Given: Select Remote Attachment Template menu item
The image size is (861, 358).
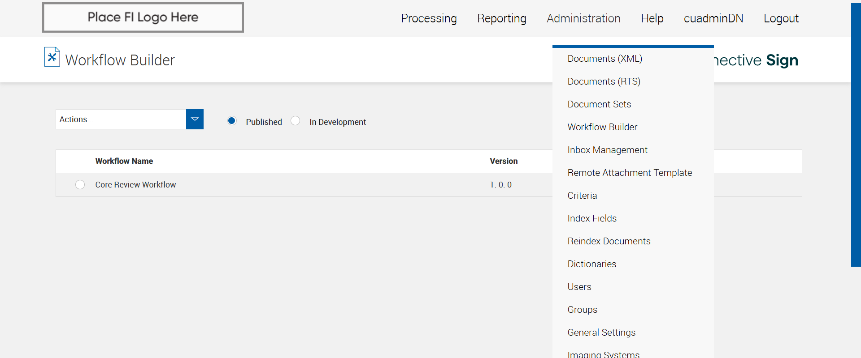Looking at the screenshot, I should 630,173.
